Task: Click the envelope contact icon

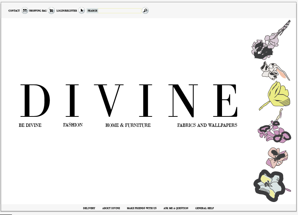Action: (x=25, y=10)
